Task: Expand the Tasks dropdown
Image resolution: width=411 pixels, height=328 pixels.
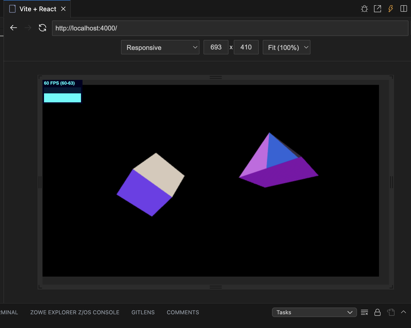Action: click(x=314, y=312)
